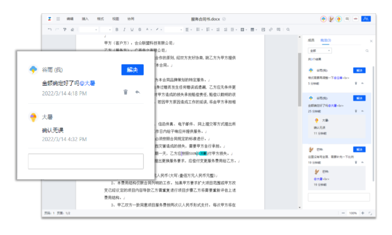Click the first blue cloud avatar in title bar
This screenshot has width=392, height=235.
pos(324,19)
